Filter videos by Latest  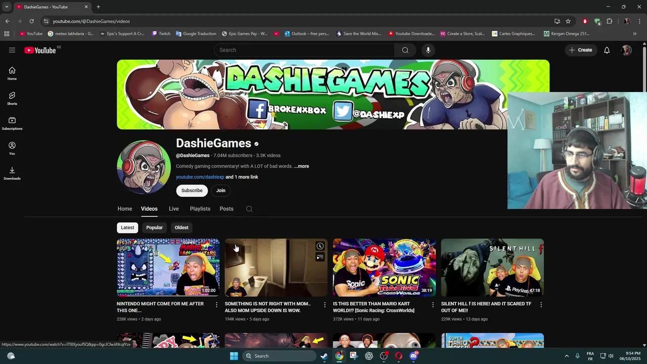(x=127, y=227)
